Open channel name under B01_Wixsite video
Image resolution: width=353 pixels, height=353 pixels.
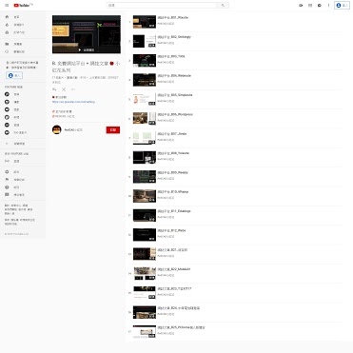click(166, 24)
